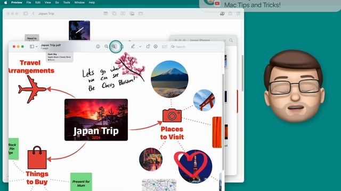Open the Edit menu

pos(38,3)
